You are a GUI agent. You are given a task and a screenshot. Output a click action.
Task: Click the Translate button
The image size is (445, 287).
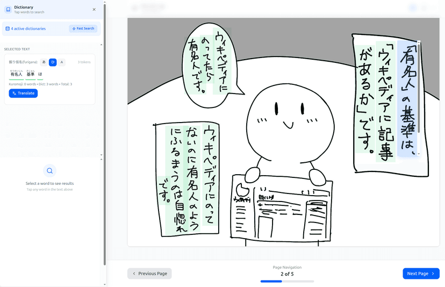click(x=23, y=93)
